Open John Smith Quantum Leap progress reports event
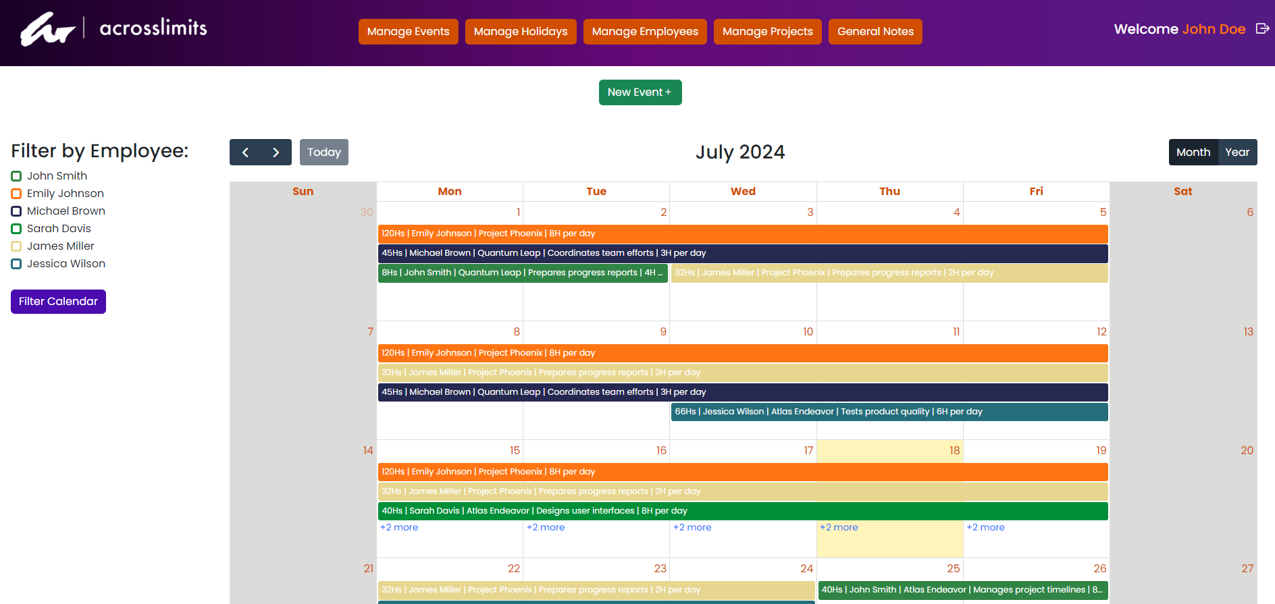The width and height of the screenshot is (1275, 604). [x=523, y=273]
